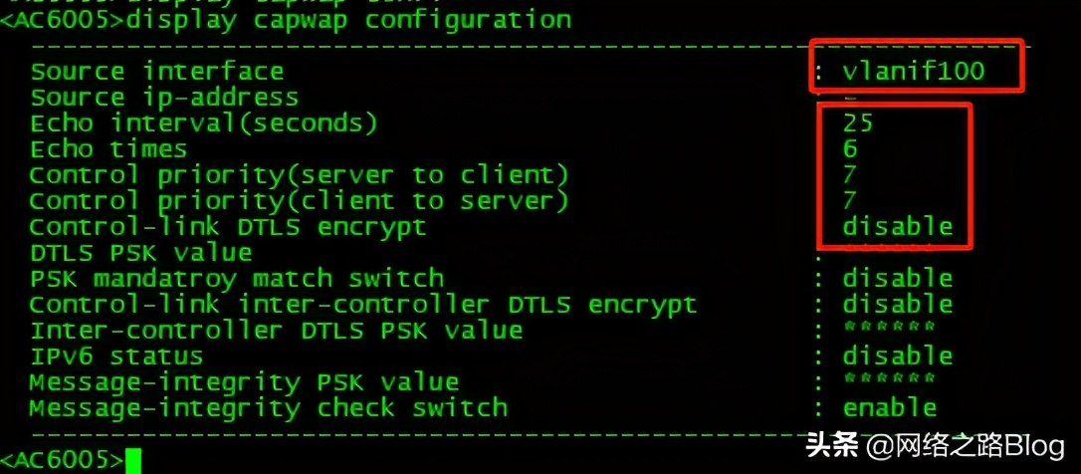Click the "display capwap configuration" command text
The height and width of the screenshot is (474, 1081).
(348, 19)
